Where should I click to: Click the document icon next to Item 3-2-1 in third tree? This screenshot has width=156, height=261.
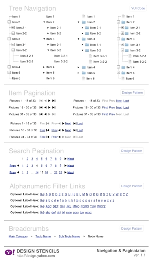90,56
